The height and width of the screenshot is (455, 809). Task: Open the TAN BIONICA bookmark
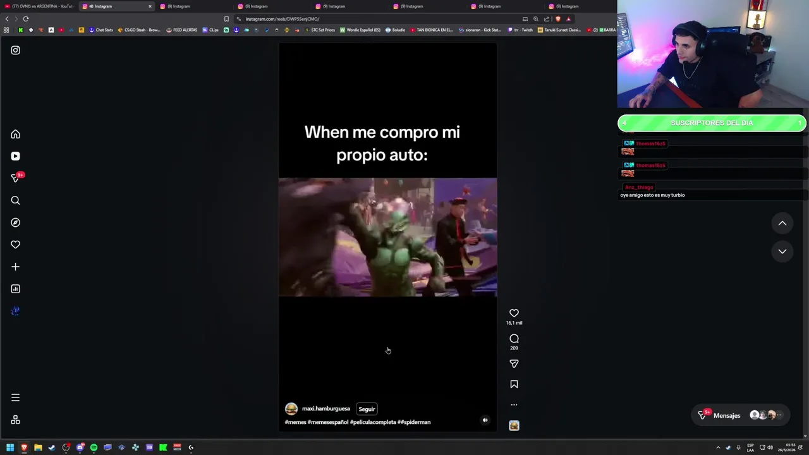[432, 30]
